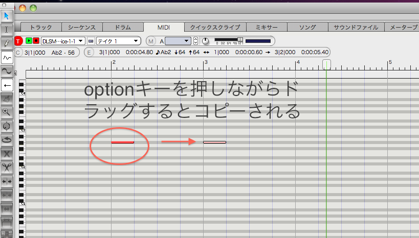Click the velocity slider handle at 127
419x238 pixels.
[239, 39]
